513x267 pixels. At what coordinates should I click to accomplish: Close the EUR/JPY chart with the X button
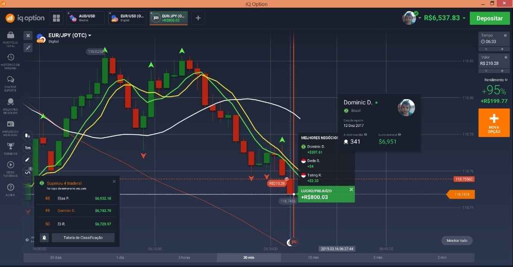28,36
